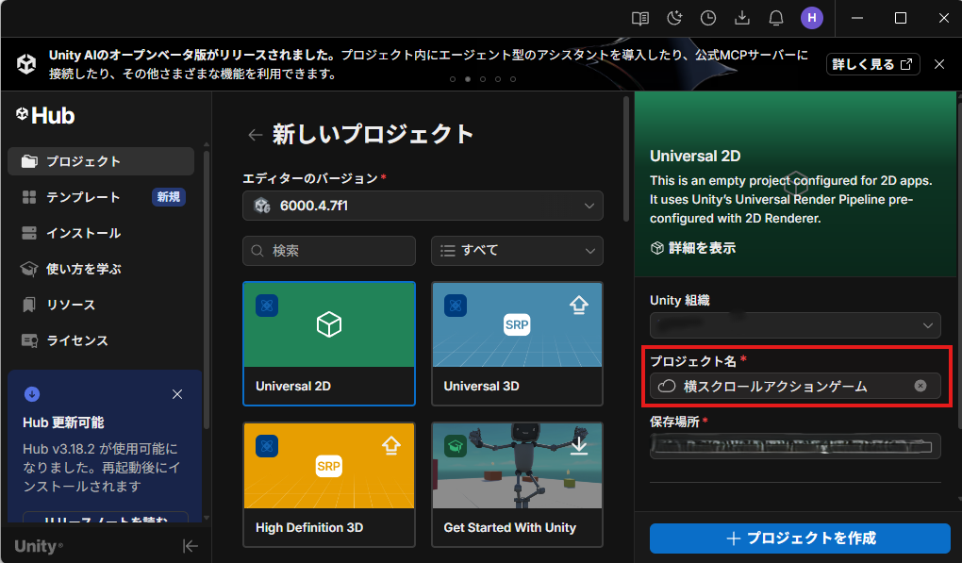Click the Unity editor icon in version dropdown

click(262, 206)
